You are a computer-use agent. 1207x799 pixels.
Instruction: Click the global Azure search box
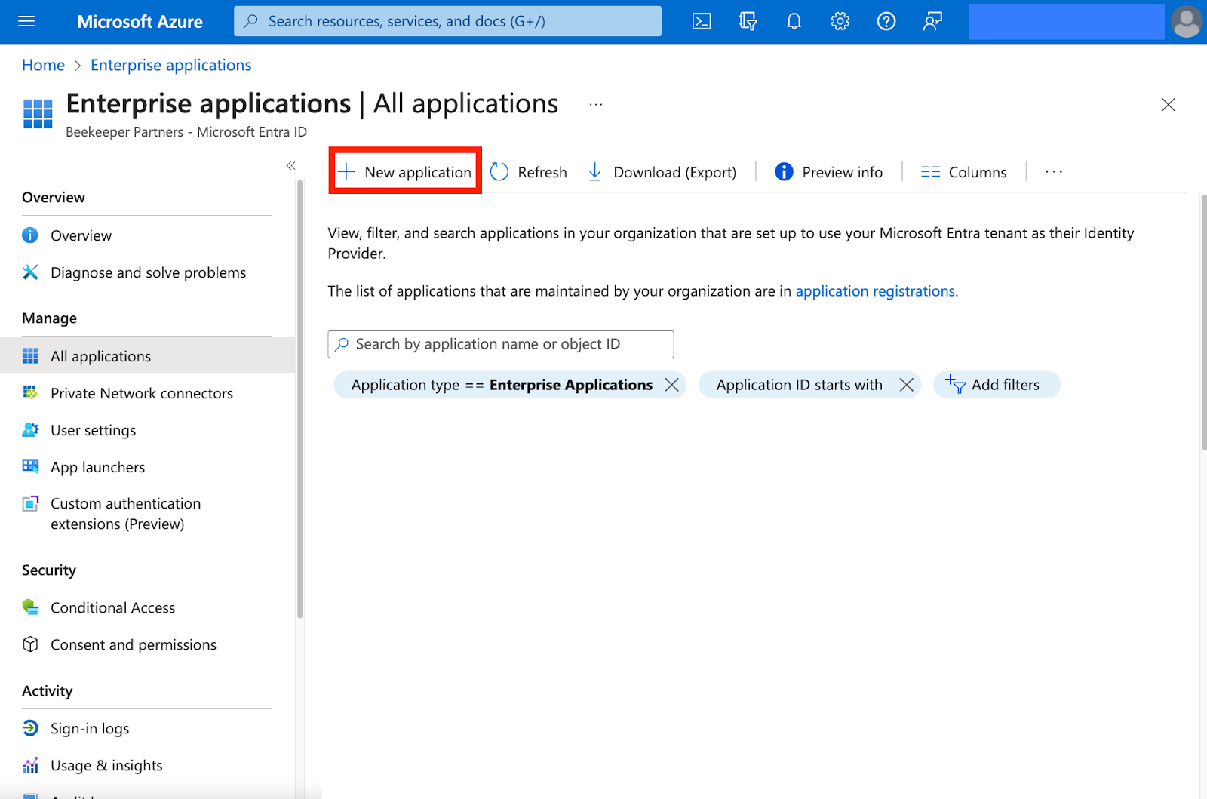447,21
